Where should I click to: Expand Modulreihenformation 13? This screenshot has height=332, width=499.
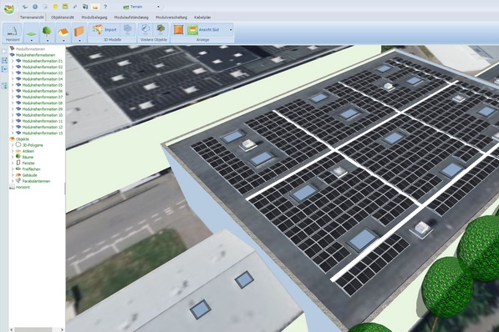(13, 133)
